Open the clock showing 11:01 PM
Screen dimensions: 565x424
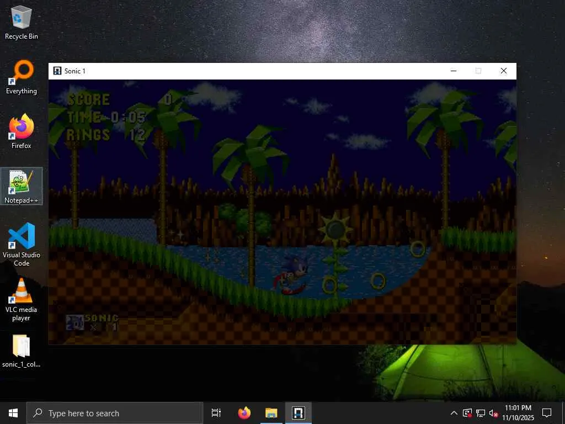pyautogui.click(x=518, y=413)
